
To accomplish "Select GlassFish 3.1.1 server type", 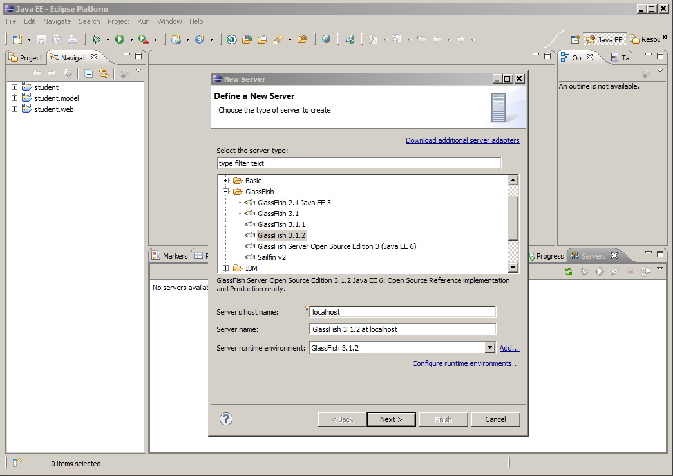I will pos(281,224).
